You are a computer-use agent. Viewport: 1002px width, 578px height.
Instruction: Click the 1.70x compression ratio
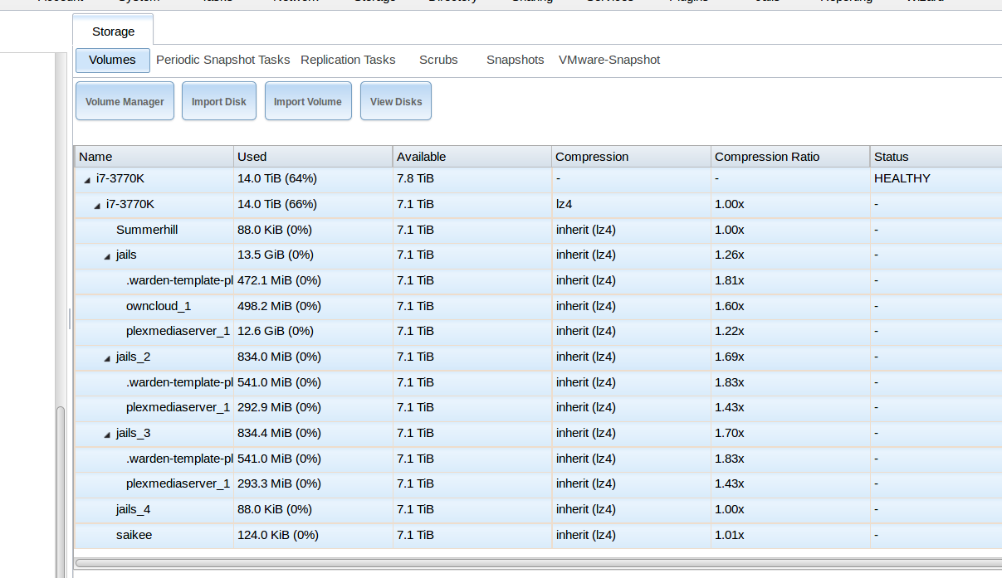(730, 433)
